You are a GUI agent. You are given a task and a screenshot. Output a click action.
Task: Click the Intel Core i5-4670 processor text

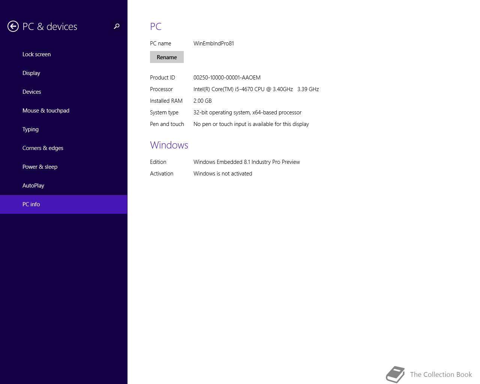[256, 89]
